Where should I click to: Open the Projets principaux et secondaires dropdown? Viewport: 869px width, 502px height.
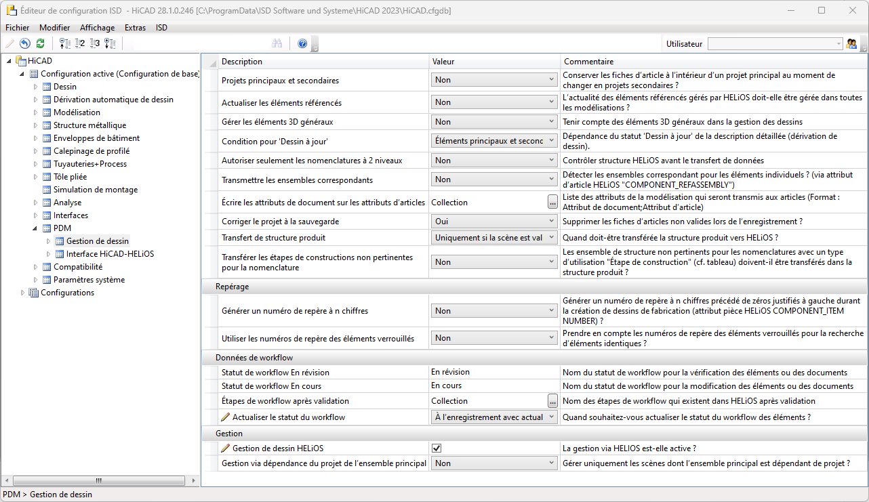click(494, 80)
